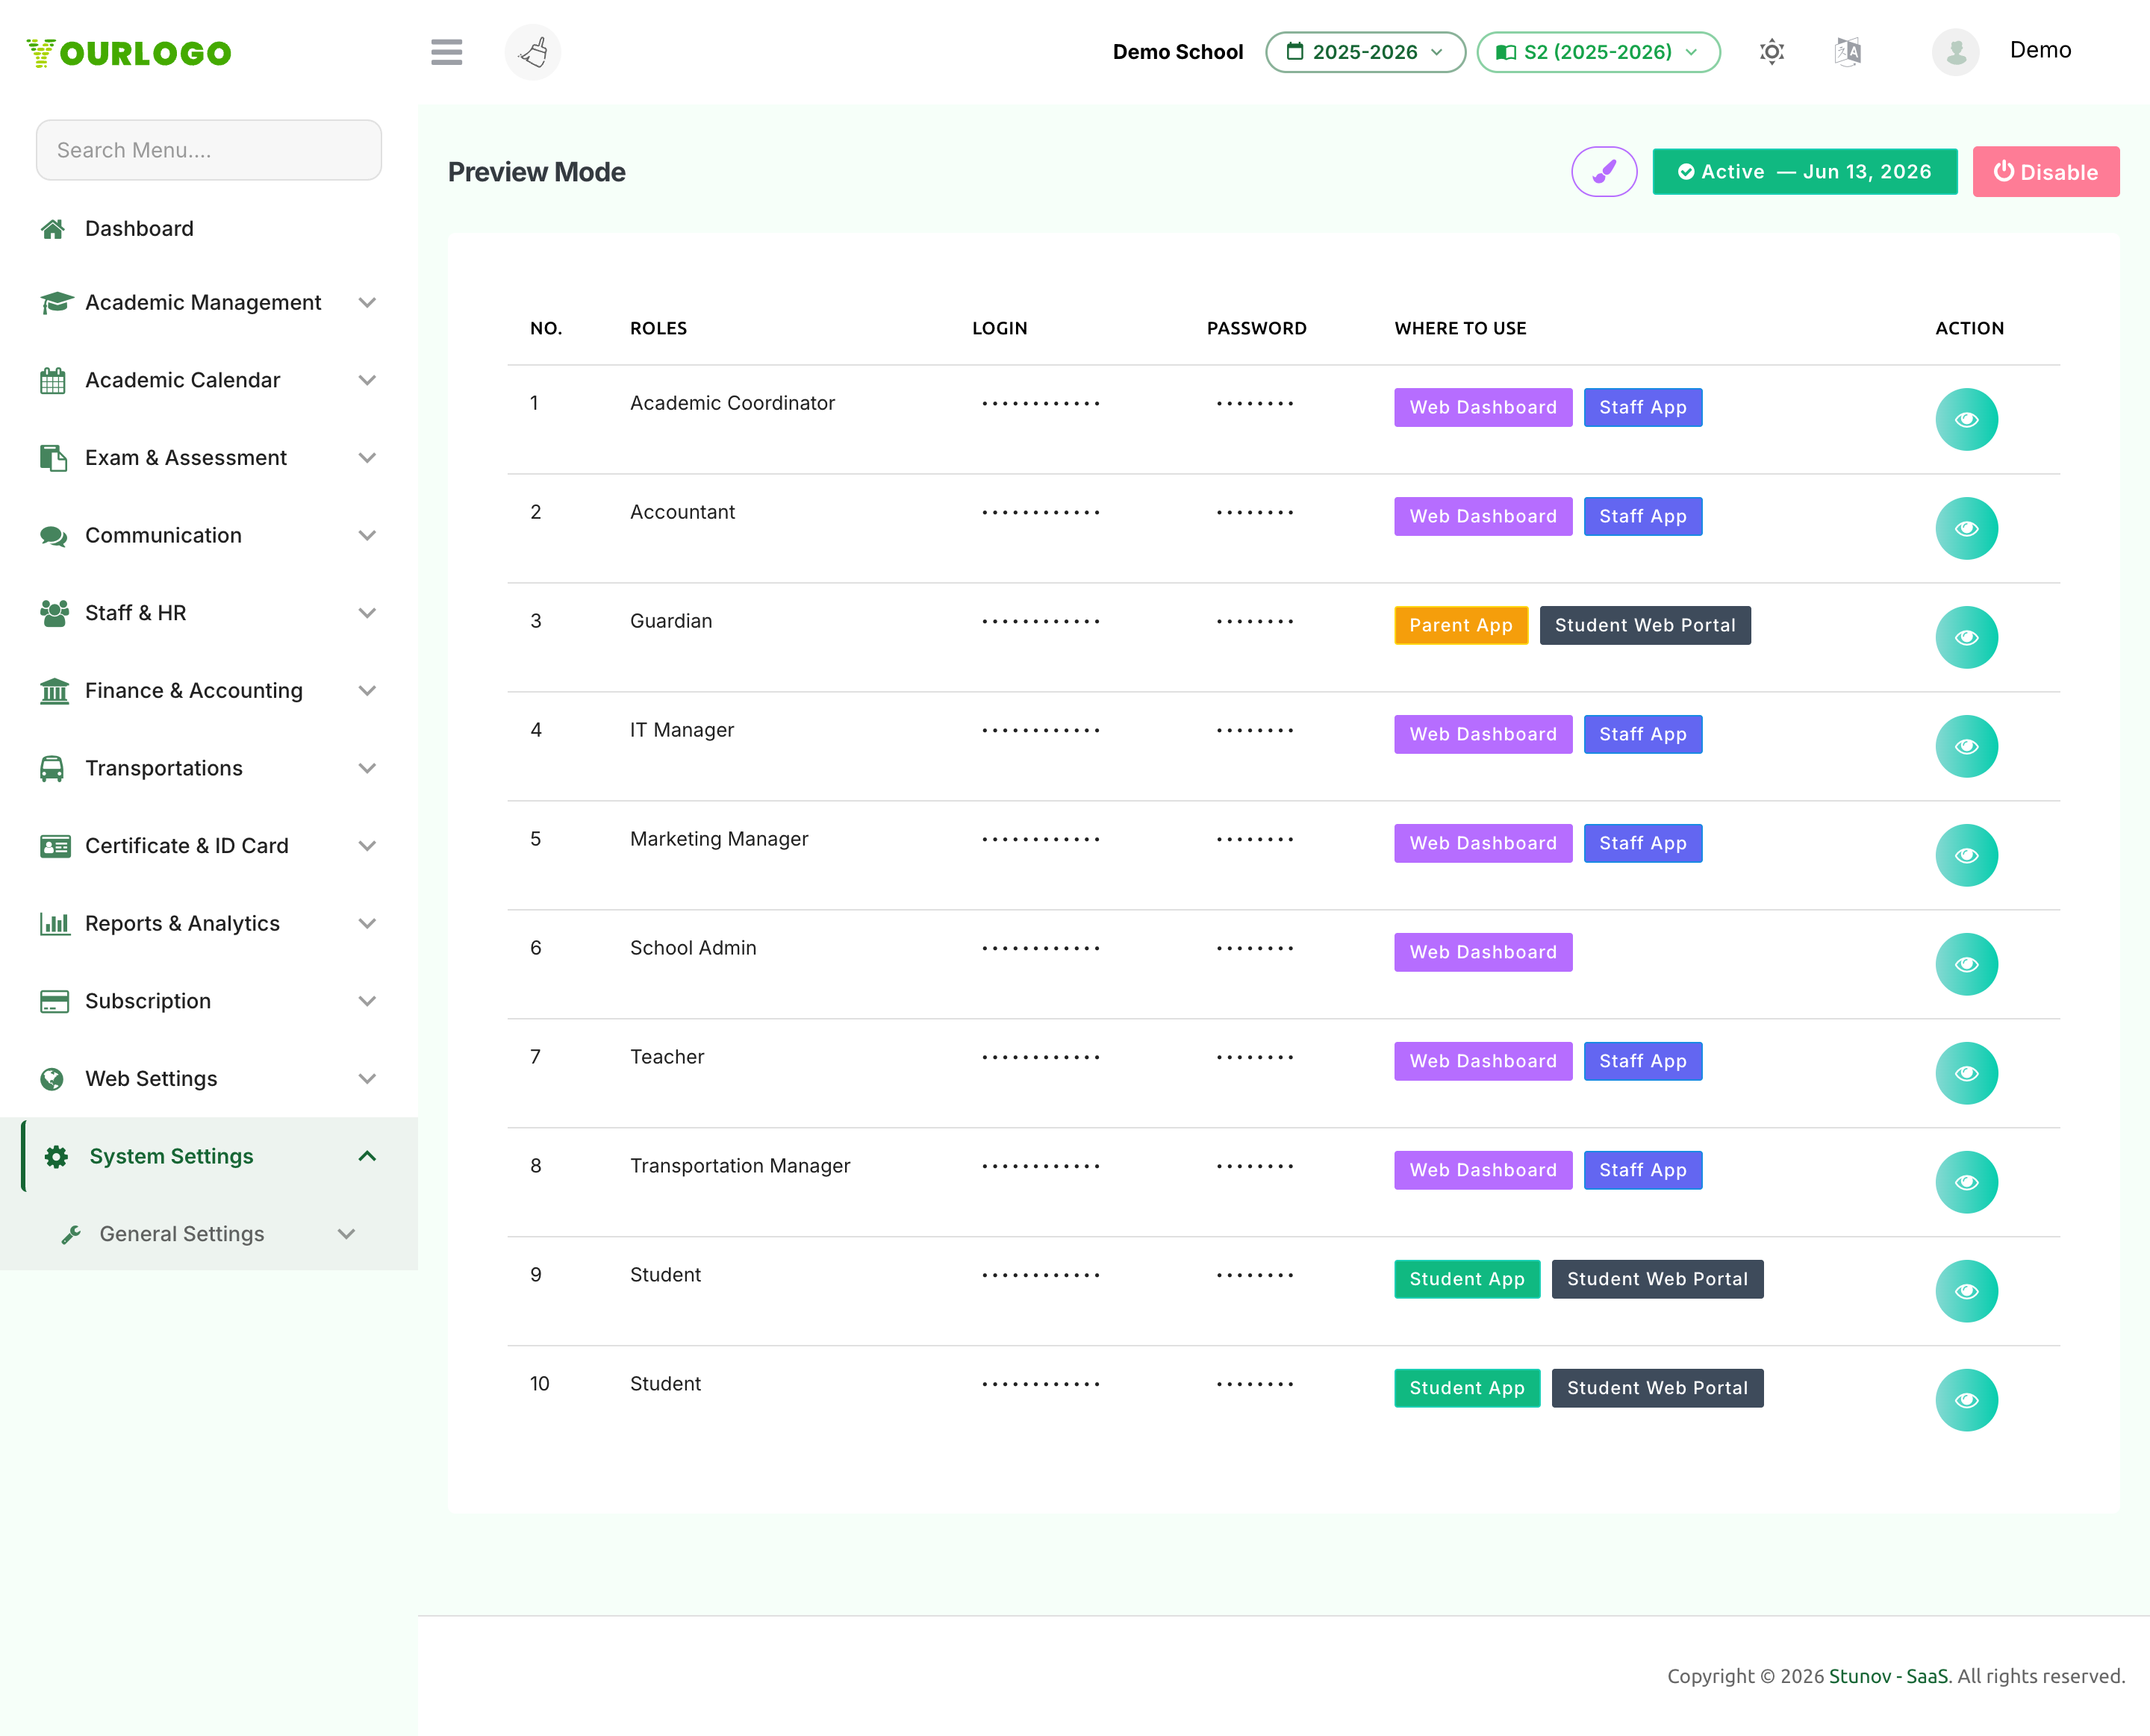
Task: Toggle the light/dark theme sun icon
Action: tap(1772, 52)
